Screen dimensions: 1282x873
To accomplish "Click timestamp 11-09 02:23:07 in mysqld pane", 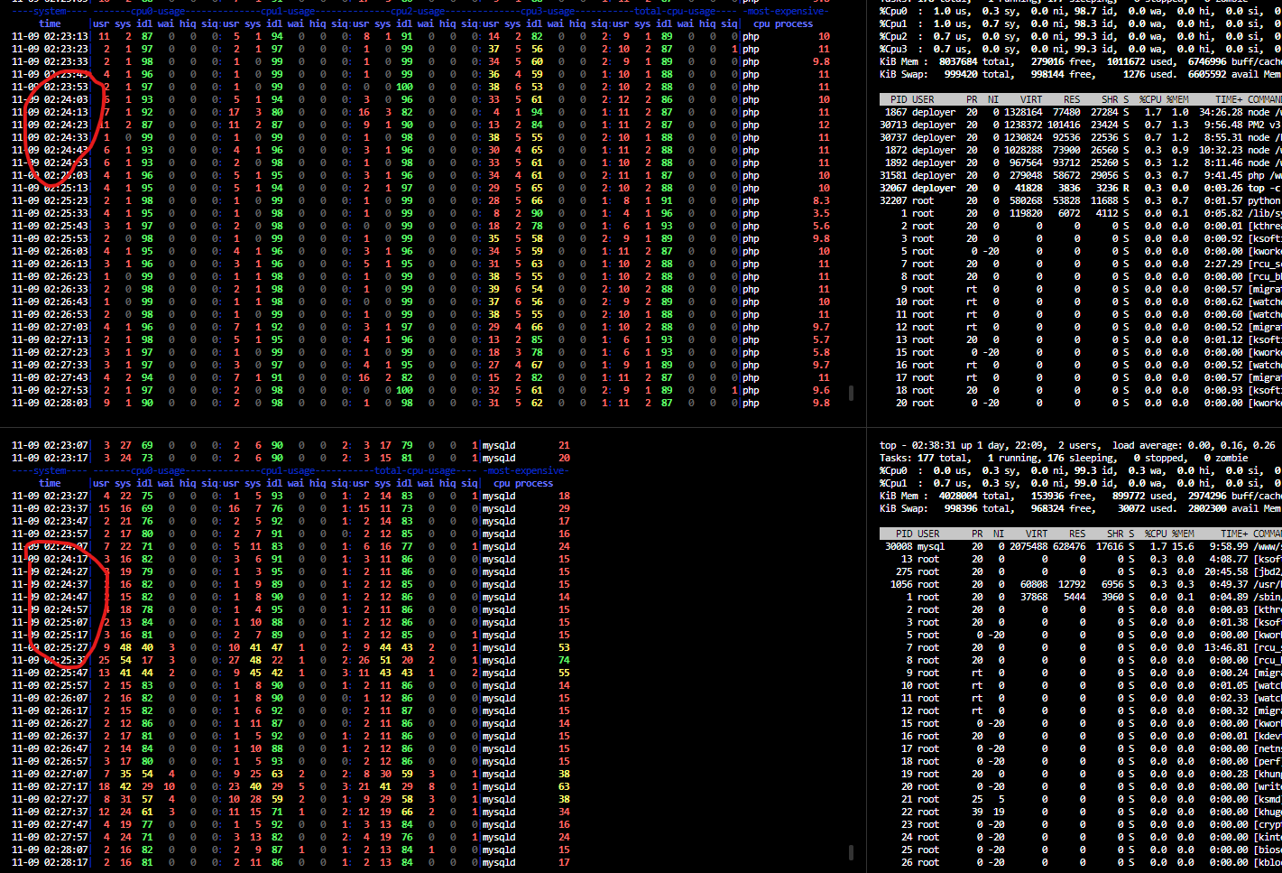I will click(51, 445).
